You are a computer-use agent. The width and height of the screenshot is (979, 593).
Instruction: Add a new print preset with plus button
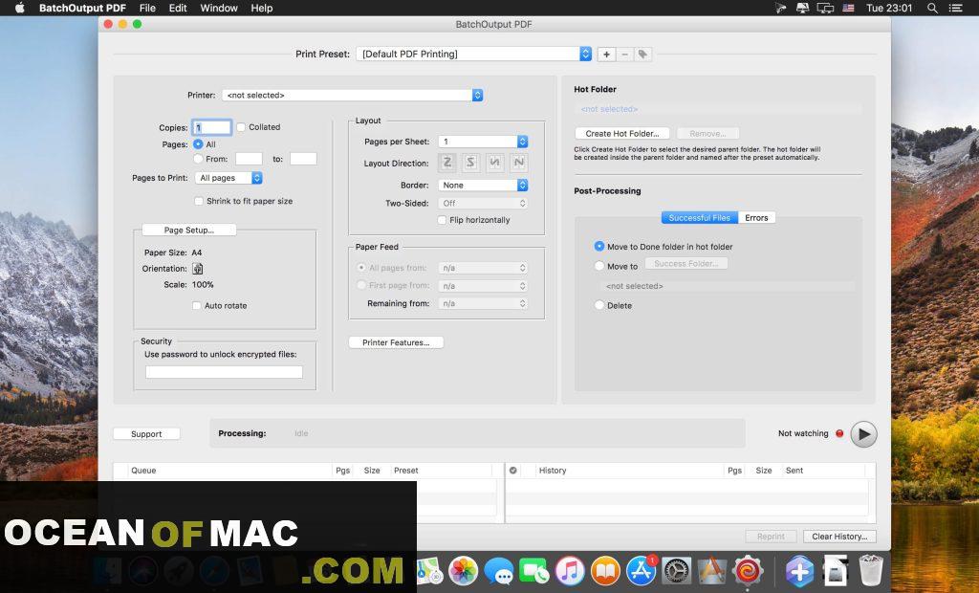[606, 55]
